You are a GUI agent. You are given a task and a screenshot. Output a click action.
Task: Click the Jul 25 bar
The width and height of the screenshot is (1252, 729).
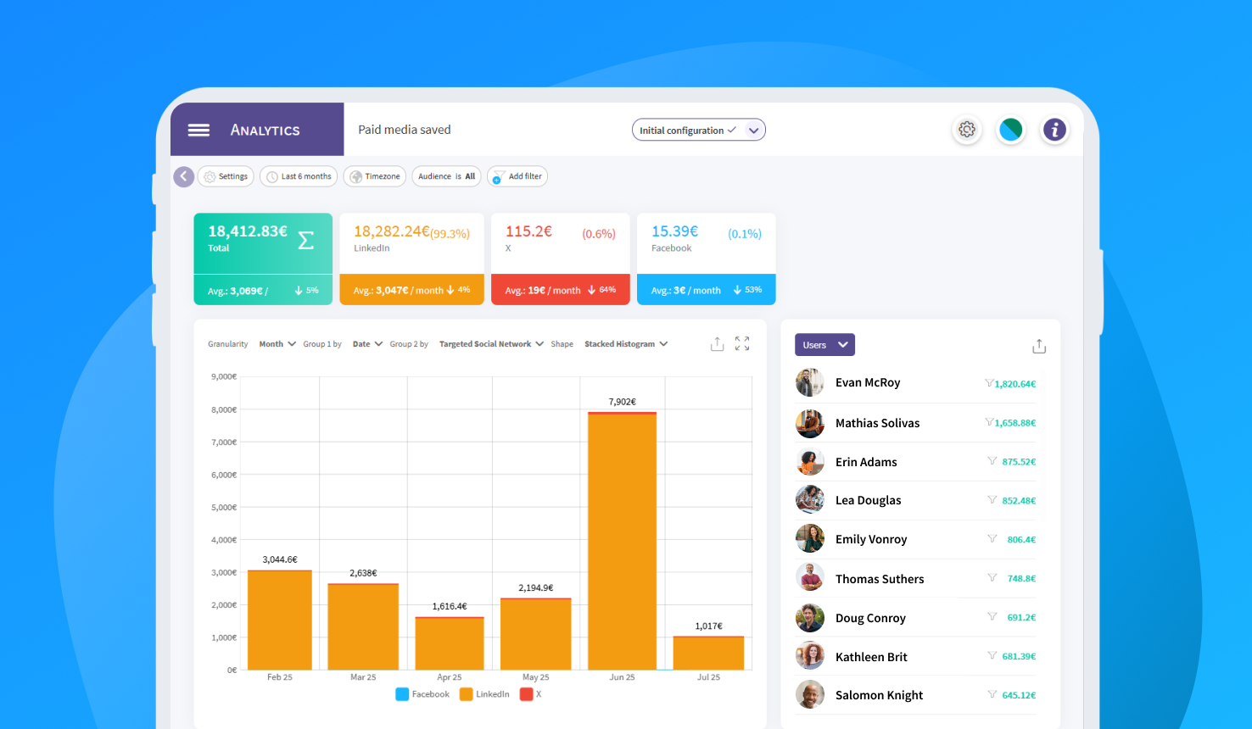coord(708,654)
